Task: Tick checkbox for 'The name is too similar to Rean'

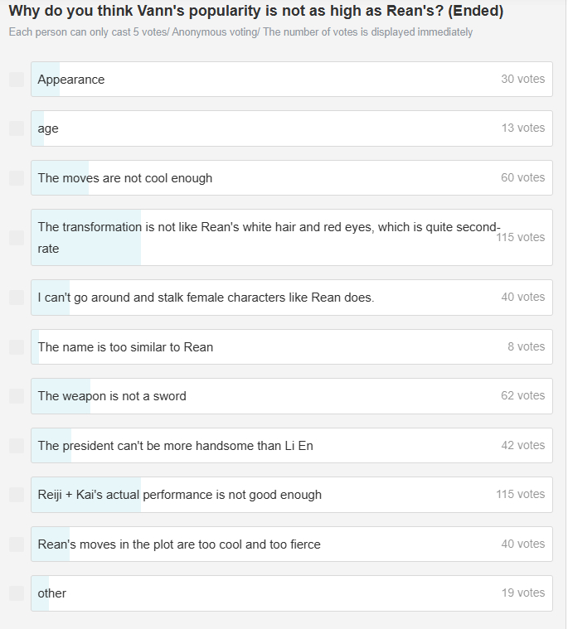Action: [x=17, y=347]
